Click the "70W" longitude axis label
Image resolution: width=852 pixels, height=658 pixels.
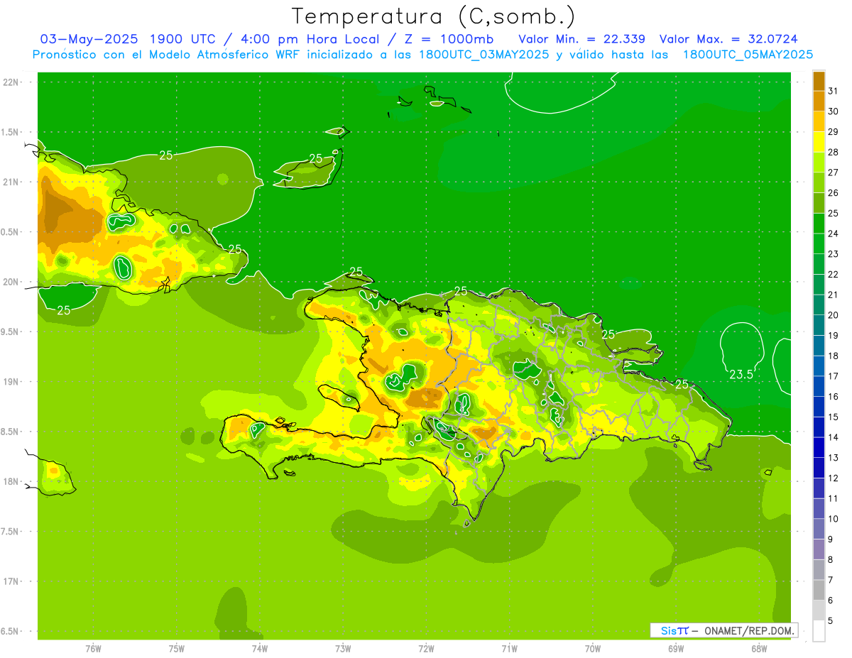[593, 648]
